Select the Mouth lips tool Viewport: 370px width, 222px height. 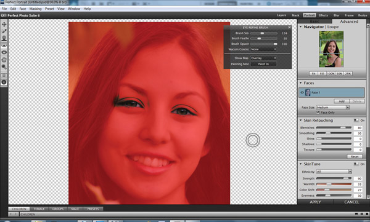[4, 52]
